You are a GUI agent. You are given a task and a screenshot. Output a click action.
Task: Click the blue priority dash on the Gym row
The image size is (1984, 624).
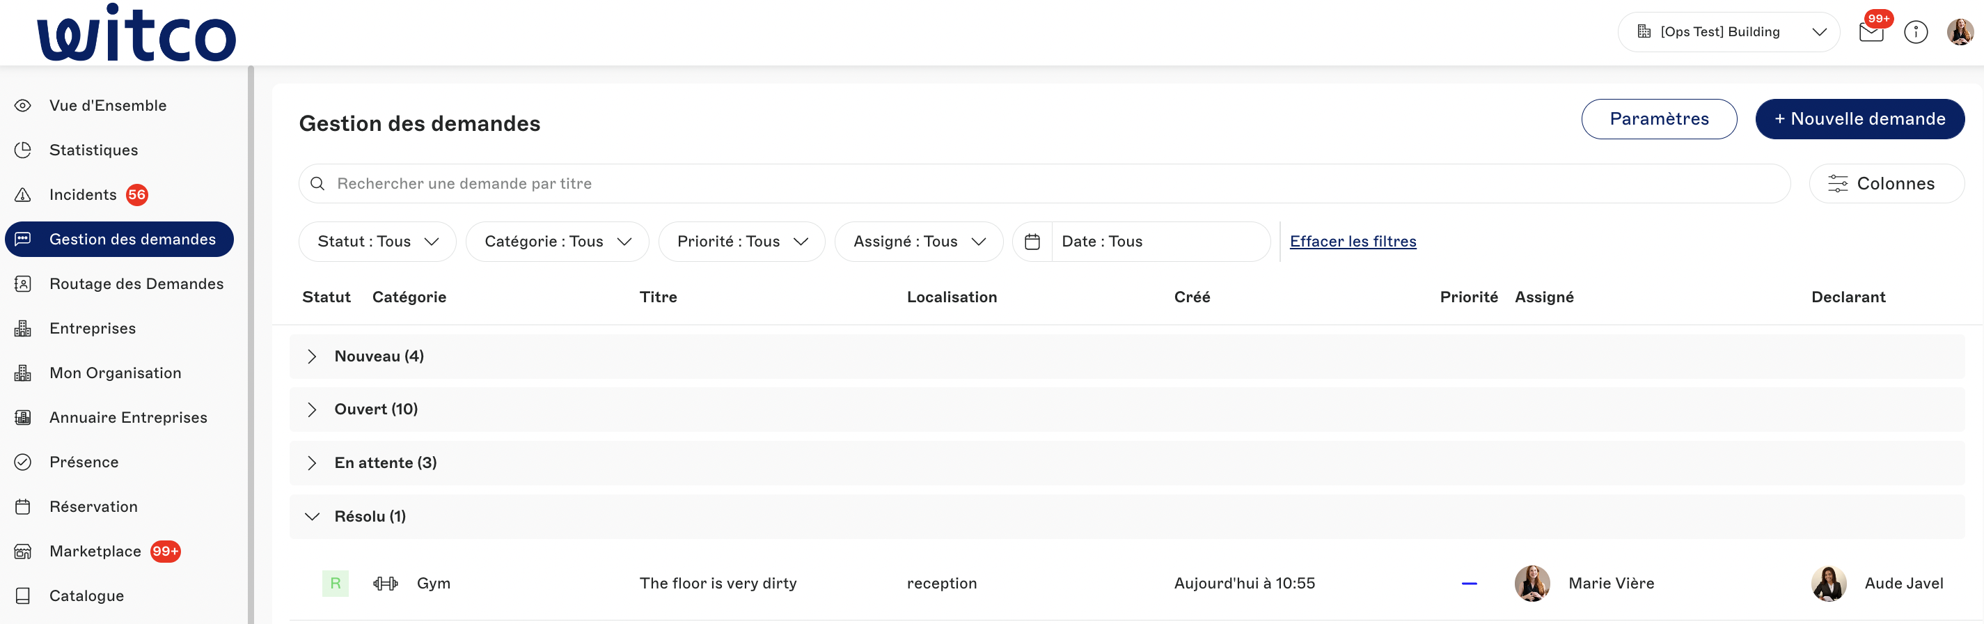1470,584
